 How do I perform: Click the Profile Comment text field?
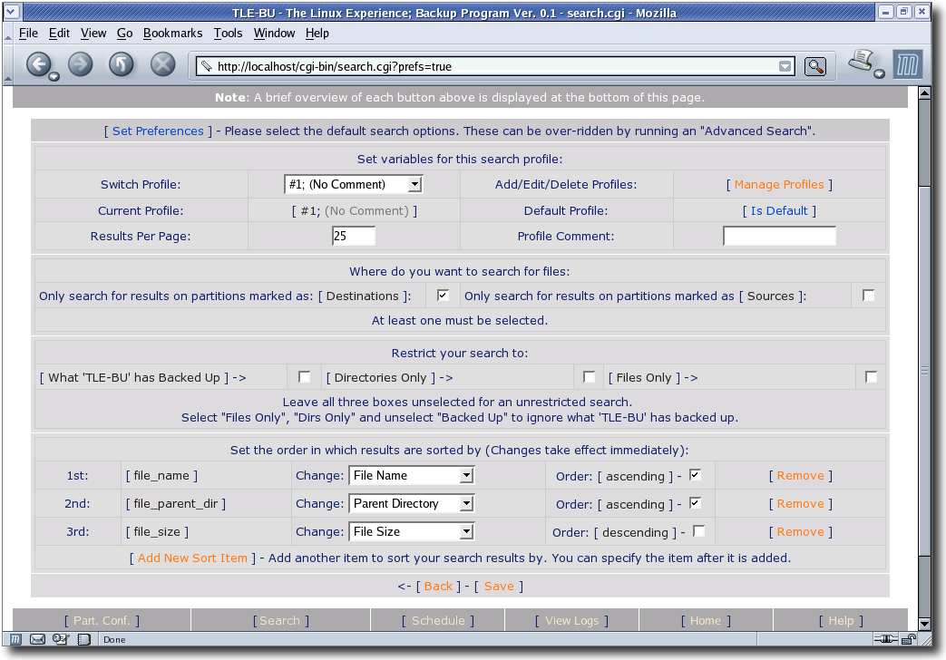[x=779, y=236]
